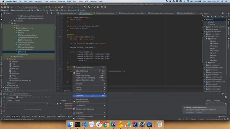Click the search field in Memory pane
This screenshot has height=129, width=230.
215,104
